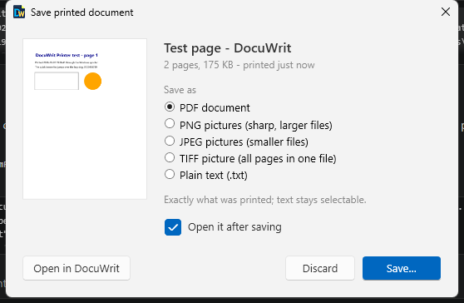Screen dimensions: 464x303
Task: Click the DocuWrit app icon in title bar
Action: tap(19, 12)
